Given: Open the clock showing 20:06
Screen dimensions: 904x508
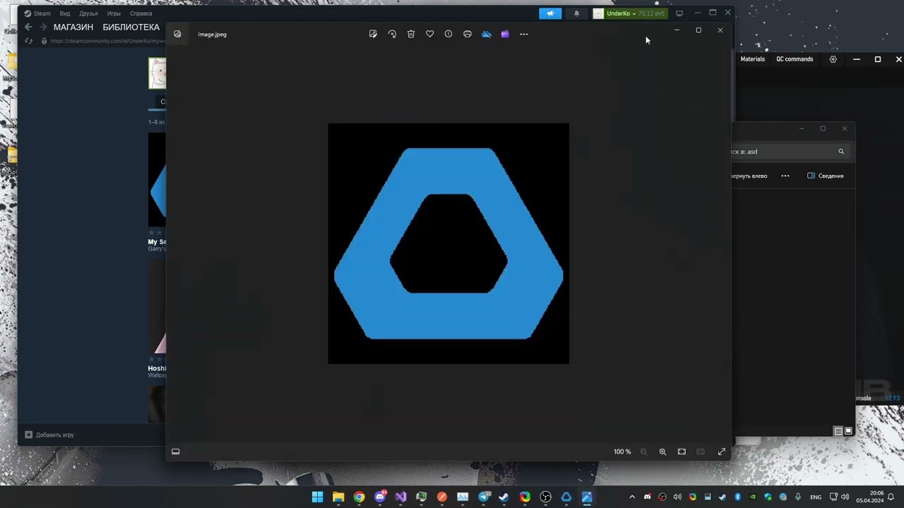Looking at the screenshot, I should [x=870, y=497].
